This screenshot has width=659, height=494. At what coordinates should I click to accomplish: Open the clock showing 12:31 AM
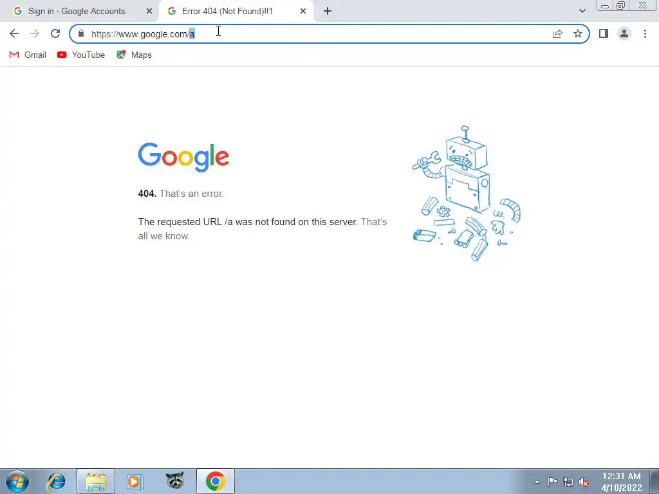622,482
